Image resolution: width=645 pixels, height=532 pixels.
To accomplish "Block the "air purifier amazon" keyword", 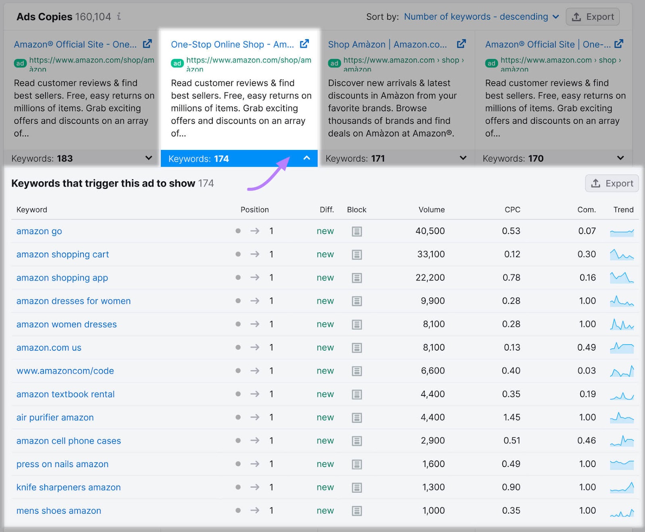I will pos(356,417).
